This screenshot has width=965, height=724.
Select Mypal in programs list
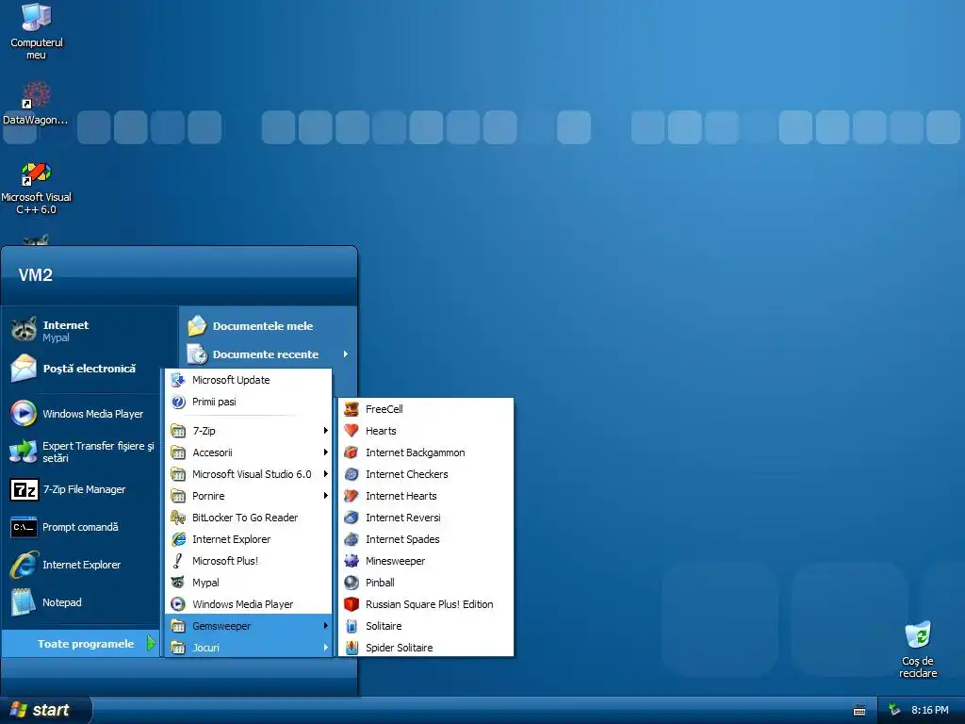tap(249, 583)
